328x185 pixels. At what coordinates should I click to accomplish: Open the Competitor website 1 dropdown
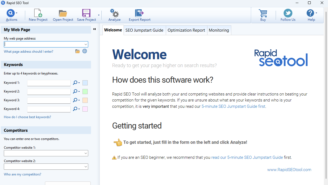86,154
